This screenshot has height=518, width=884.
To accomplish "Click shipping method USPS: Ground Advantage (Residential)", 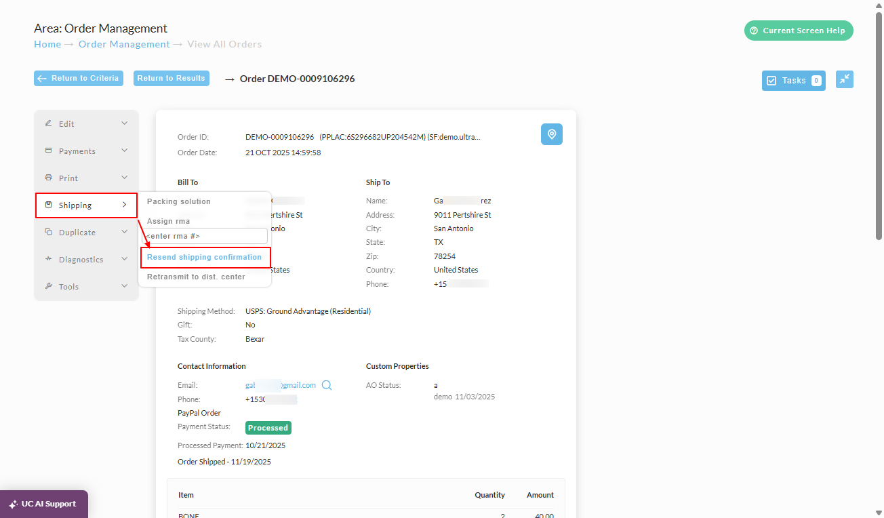I will point(308,311).
